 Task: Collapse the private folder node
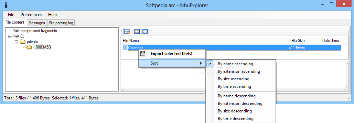click(16, 41)
